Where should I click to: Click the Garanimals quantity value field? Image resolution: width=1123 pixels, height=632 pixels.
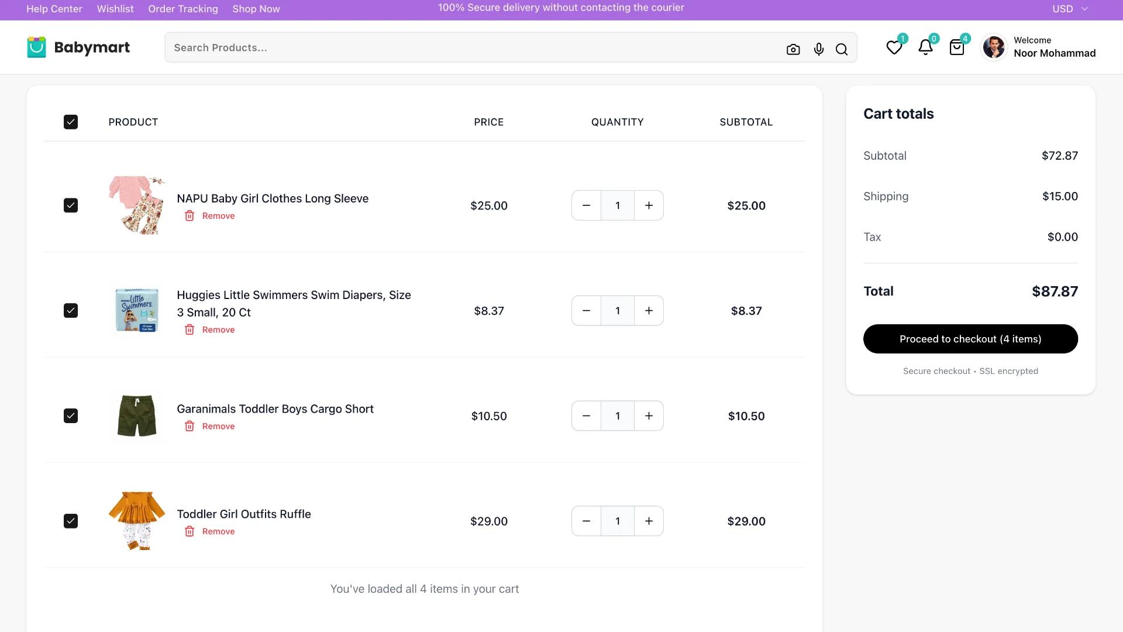618,416
